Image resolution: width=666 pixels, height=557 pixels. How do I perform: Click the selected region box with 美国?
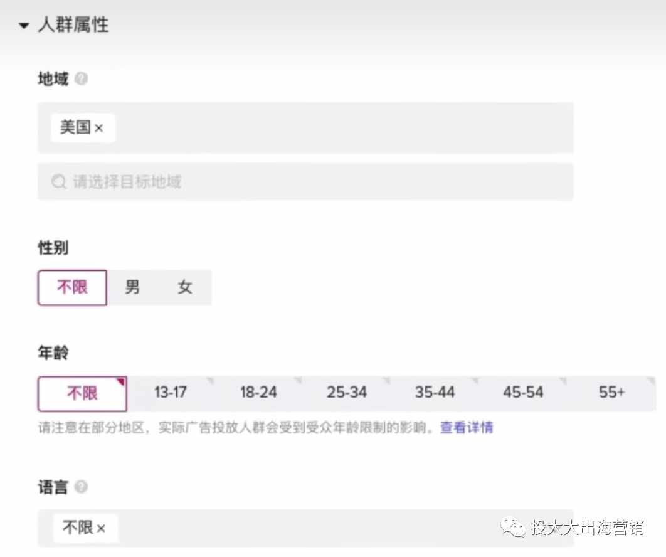305,128
